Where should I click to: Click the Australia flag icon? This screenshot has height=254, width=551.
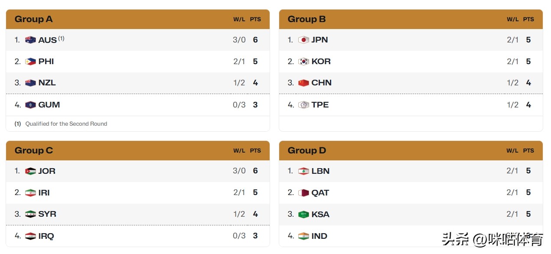tap(30, 40)
